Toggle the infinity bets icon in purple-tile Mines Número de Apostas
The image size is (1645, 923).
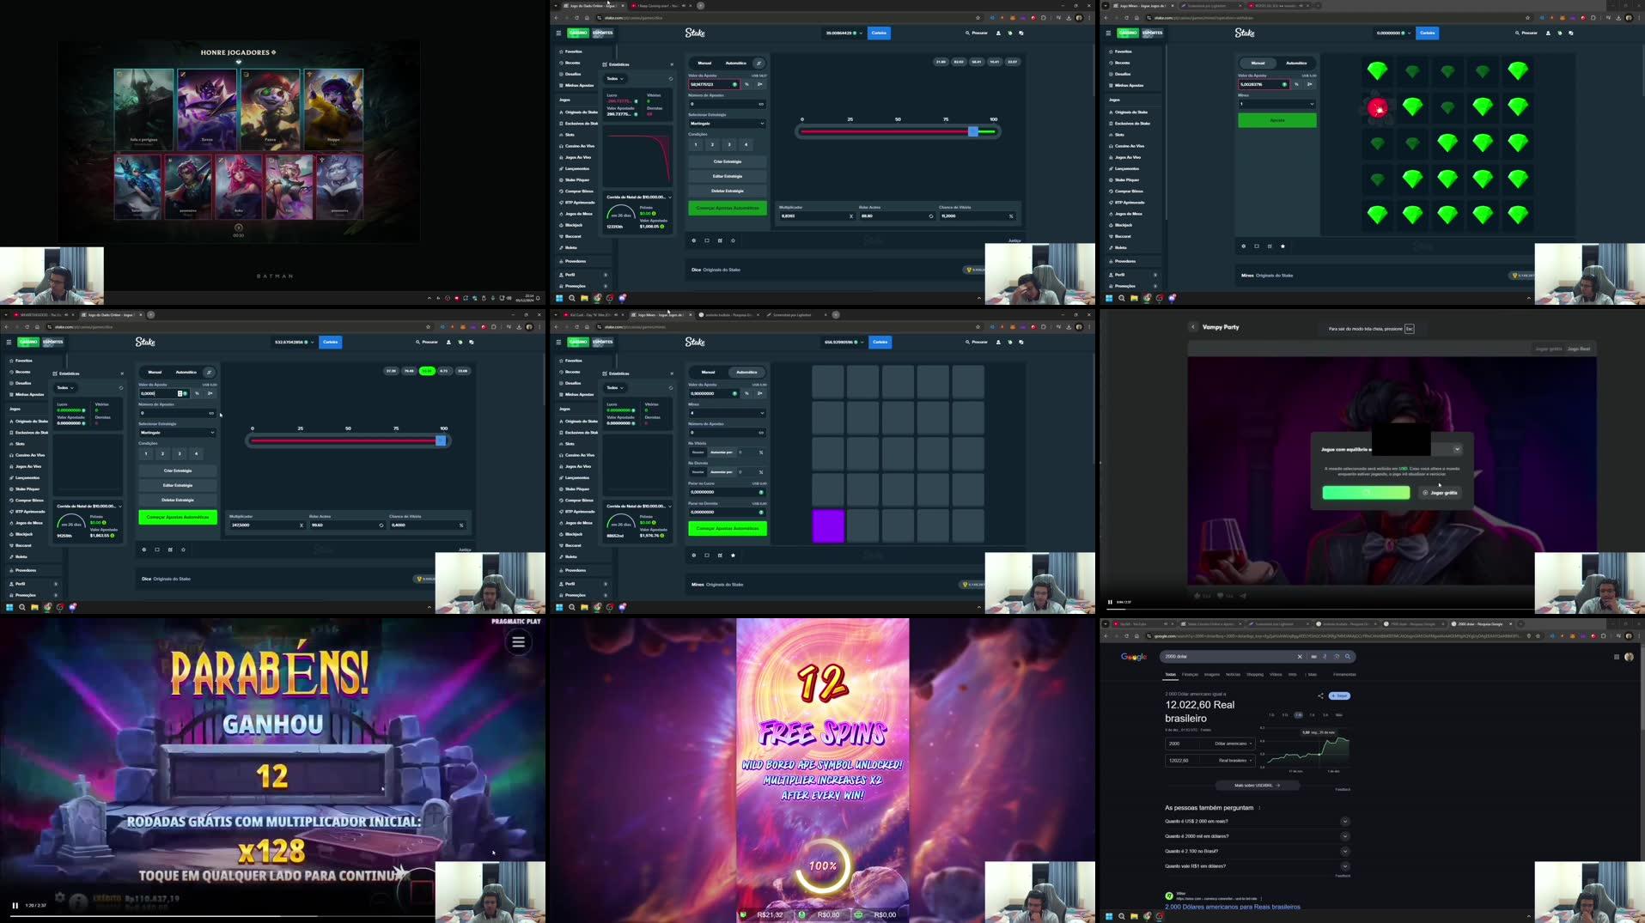point(760,433)
